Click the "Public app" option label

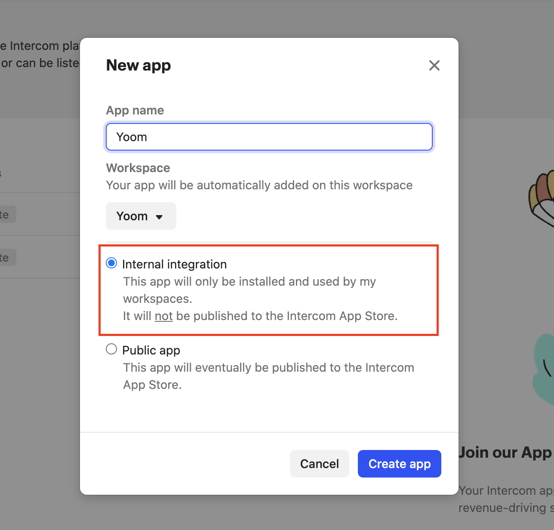click(151, 350)
